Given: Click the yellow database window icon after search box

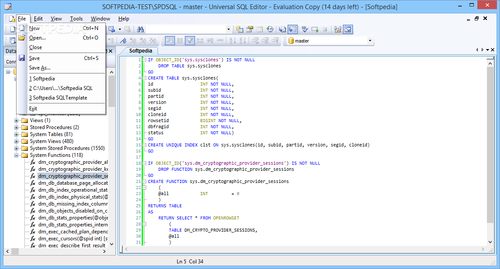Looking at the screenshot, I should click(240, 30).
